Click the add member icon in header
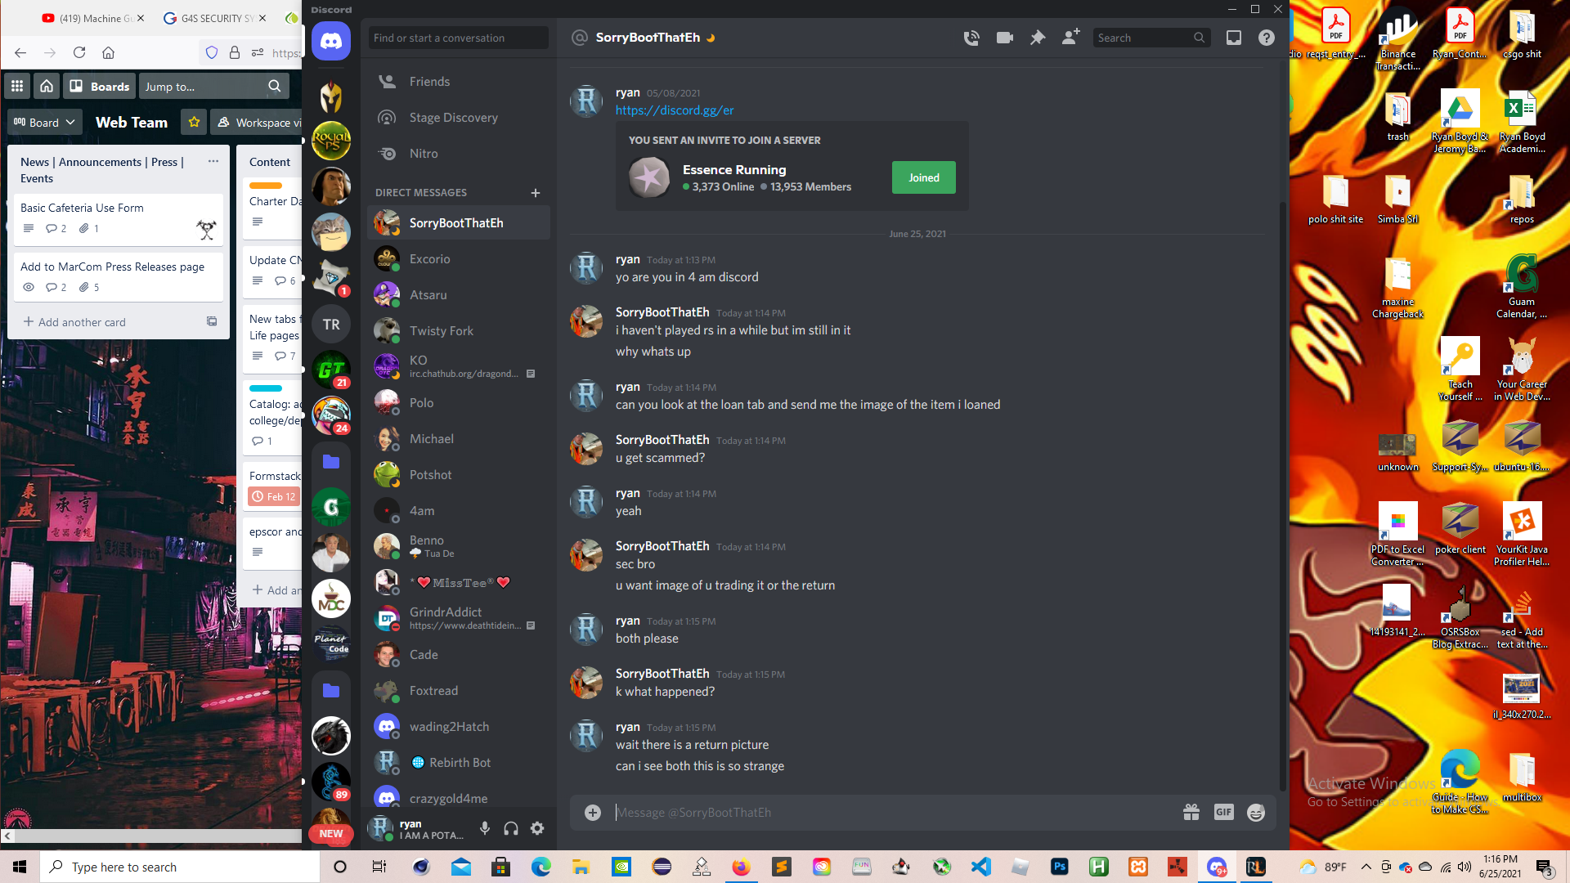 tap(1069, 38)
